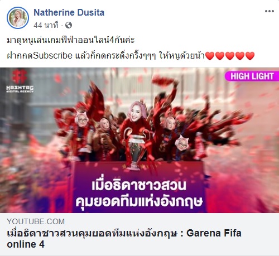Click the word "Subscribe" in the post

pos(52,56)
